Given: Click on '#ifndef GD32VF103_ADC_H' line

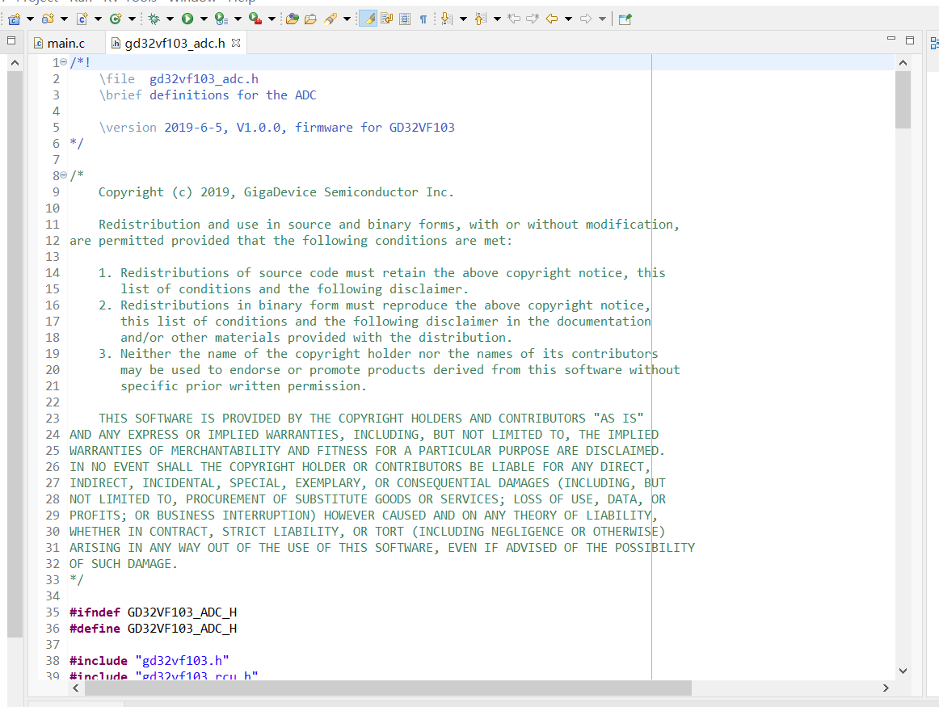Looking at the screenshot, I should pyautogui.click(x=154, y=612).
